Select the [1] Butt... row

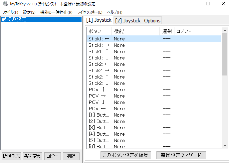[x=154, y=115]
